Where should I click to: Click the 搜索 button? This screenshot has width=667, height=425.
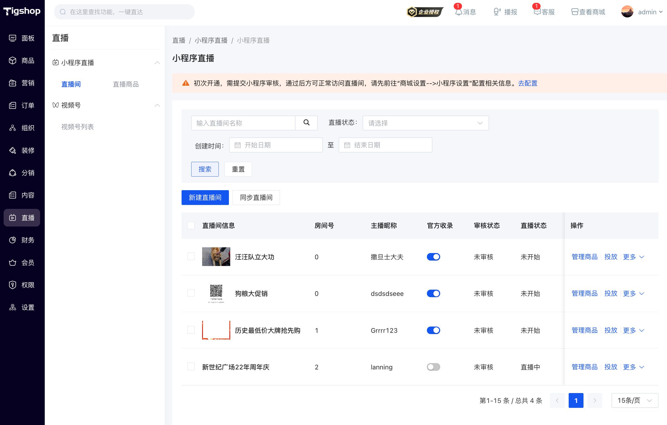(205, 169)
